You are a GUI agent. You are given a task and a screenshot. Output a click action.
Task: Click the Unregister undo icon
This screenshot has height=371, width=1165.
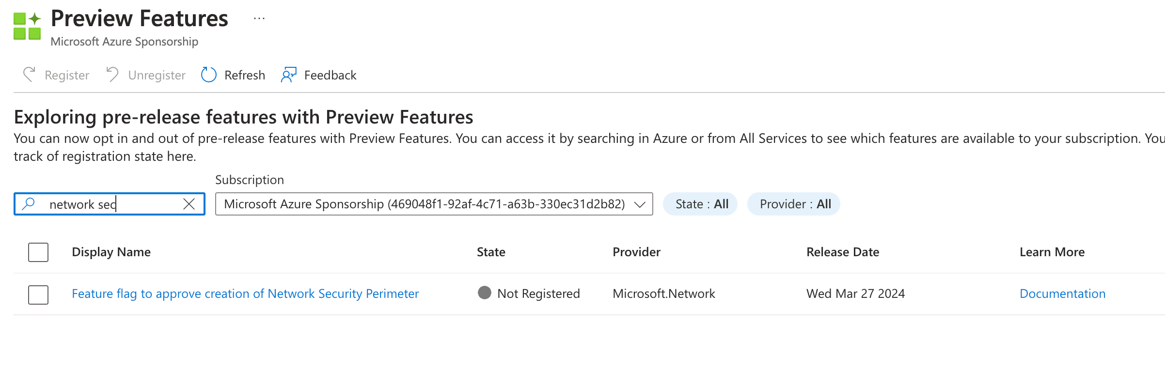(112, 75)
